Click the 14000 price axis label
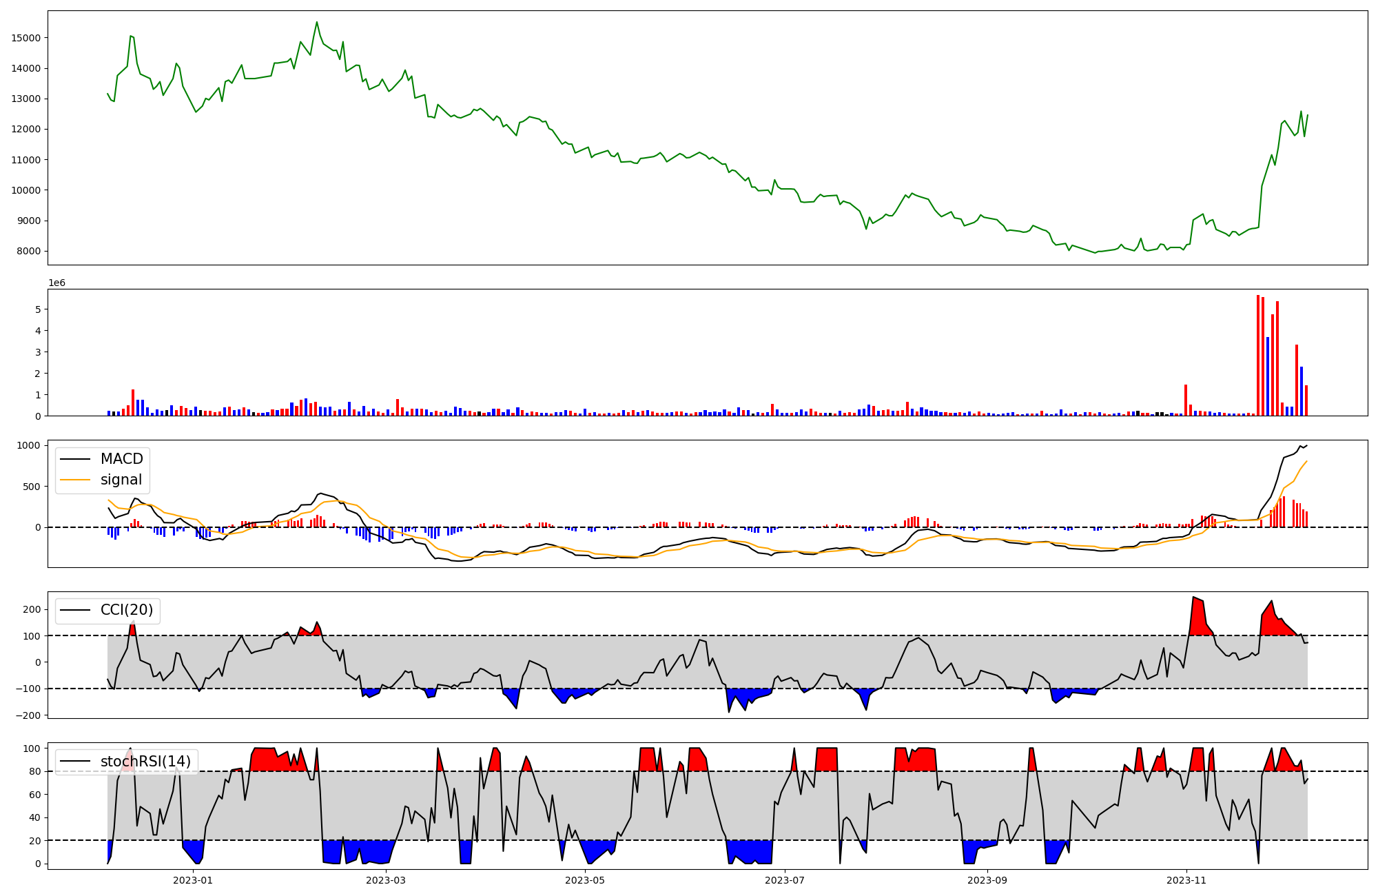1378x896 pixels. click(26, 68)
